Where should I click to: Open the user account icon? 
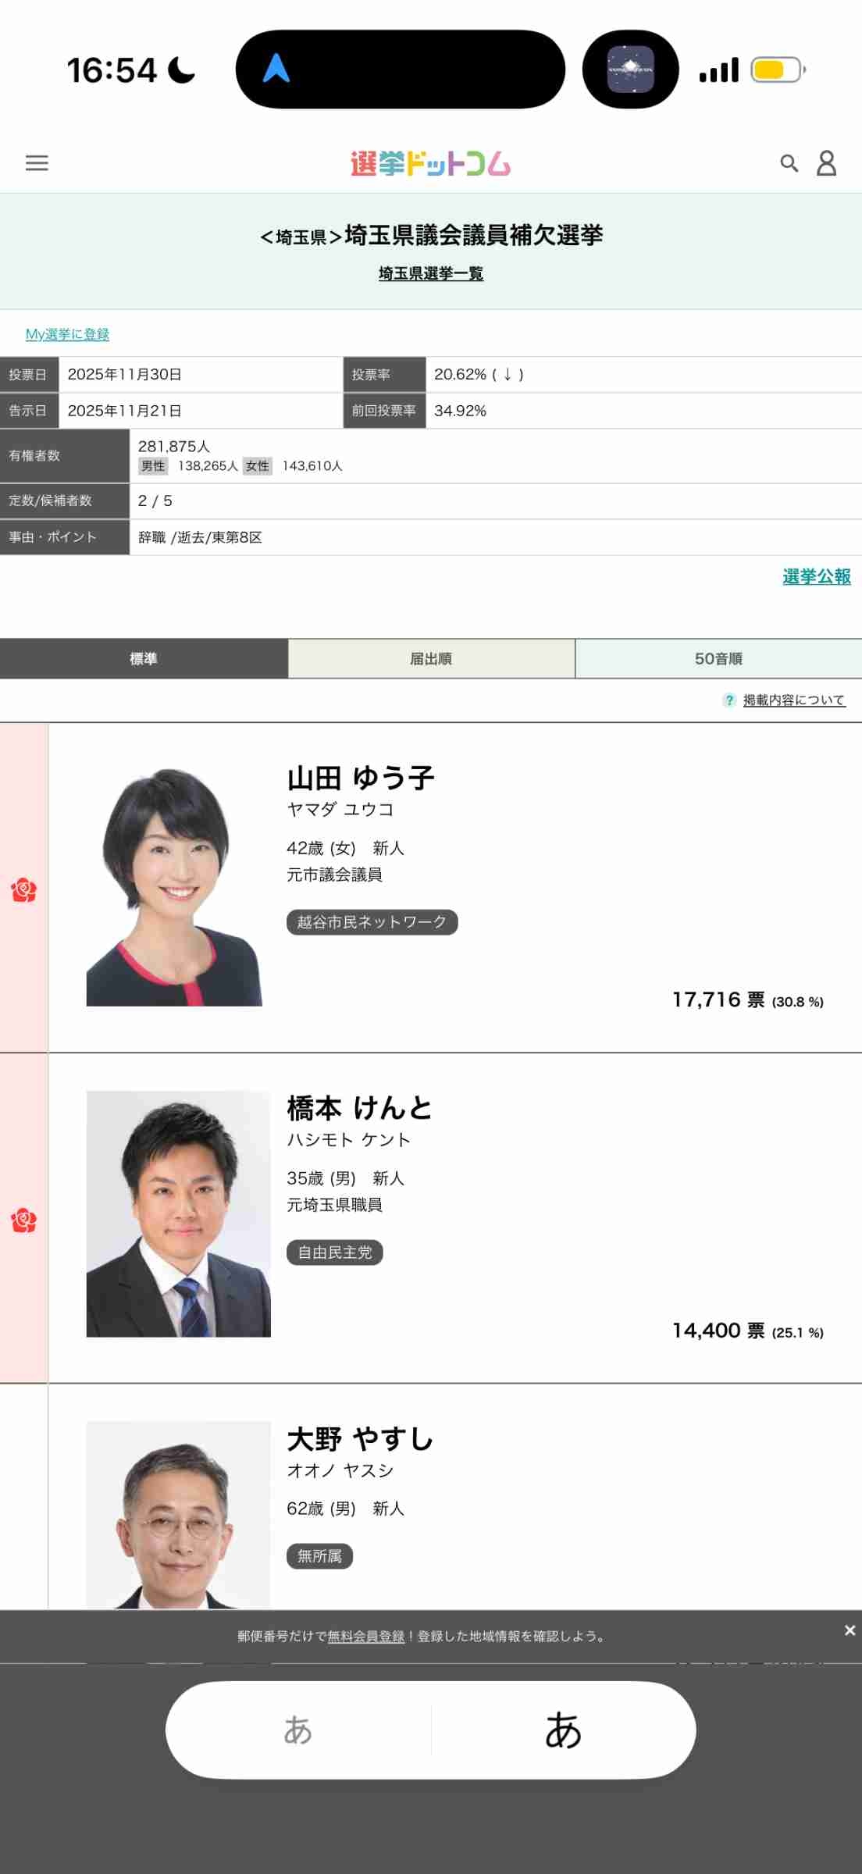826,163
